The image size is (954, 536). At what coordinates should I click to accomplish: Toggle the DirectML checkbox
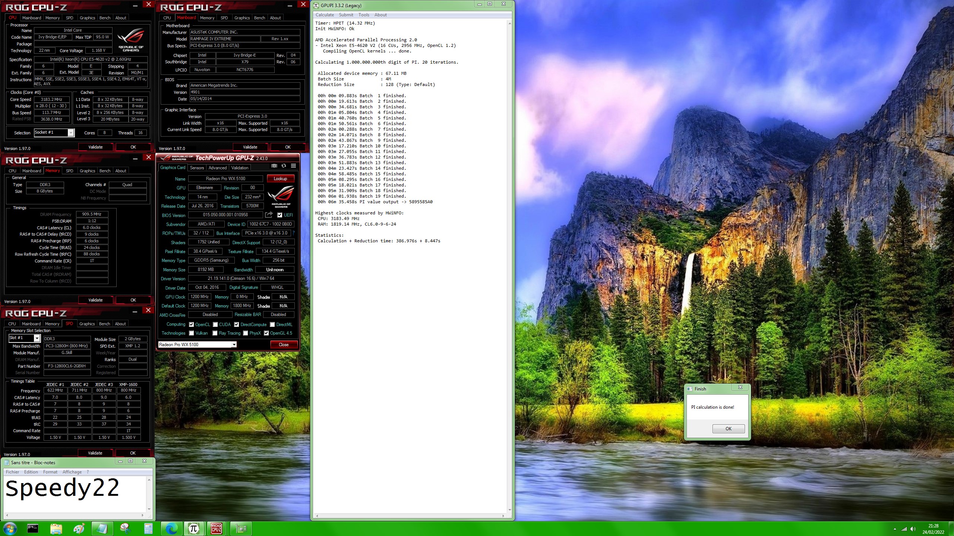click(x=272, y=324)
